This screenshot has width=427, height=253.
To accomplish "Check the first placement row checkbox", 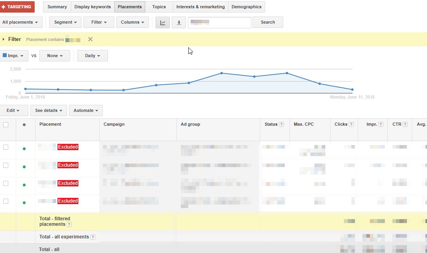I will coord(6,147).
